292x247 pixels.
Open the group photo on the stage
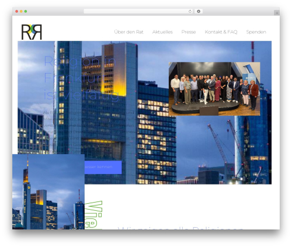[214, 89]
